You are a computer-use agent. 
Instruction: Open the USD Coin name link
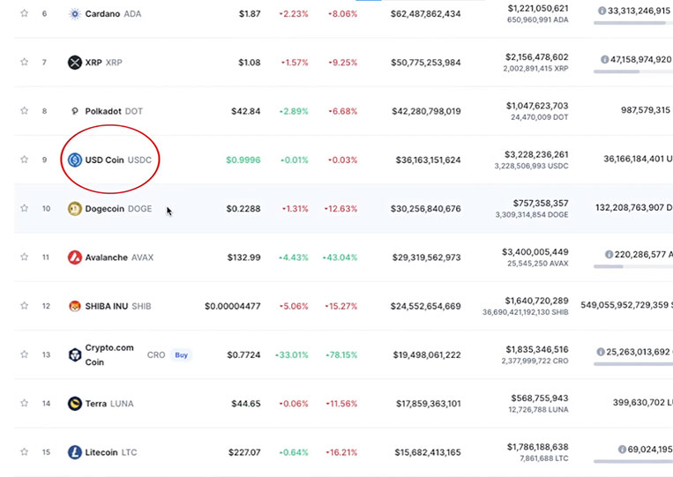(x=104, y=160)
